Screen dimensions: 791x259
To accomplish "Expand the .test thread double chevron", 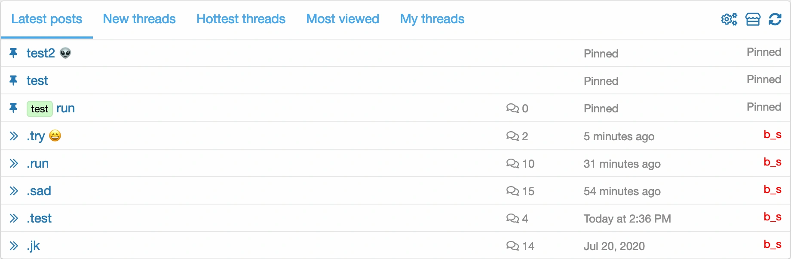I will coord(14,218).
